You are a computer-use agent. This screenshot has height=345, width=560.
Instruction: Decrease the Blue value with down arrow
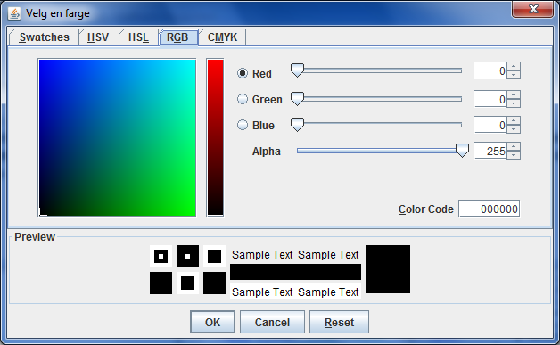[x=514, y=129]
